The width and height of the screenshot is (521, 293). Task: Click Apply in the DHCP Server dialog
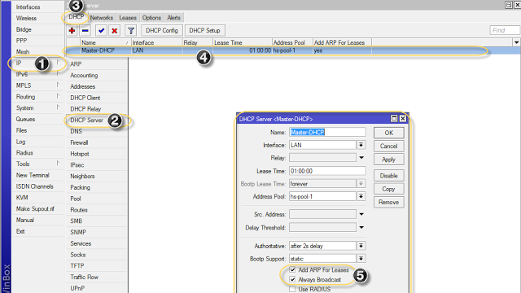coord(388,160)
